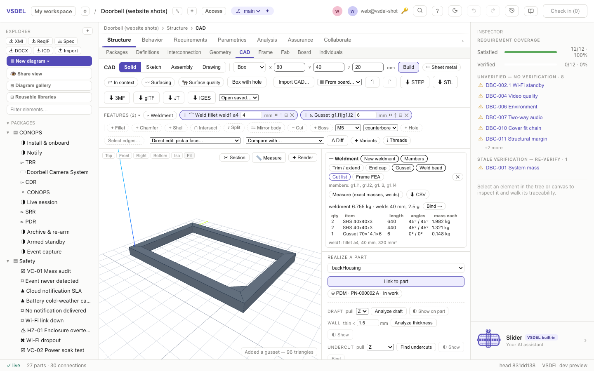
Task: Enable the Surfacing toggle
Action: (x=158, y=82)
